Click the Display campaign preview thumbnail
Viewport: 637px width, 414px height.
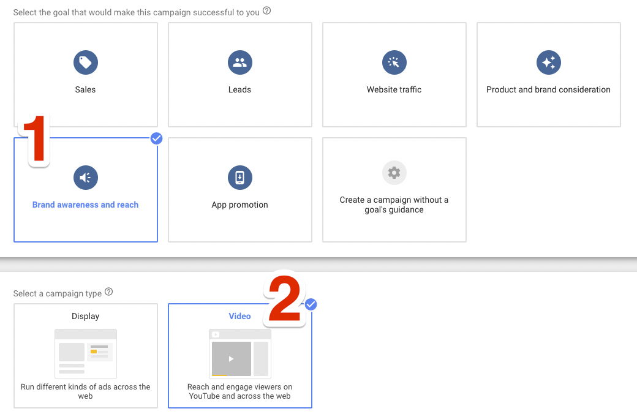[86, 353]
